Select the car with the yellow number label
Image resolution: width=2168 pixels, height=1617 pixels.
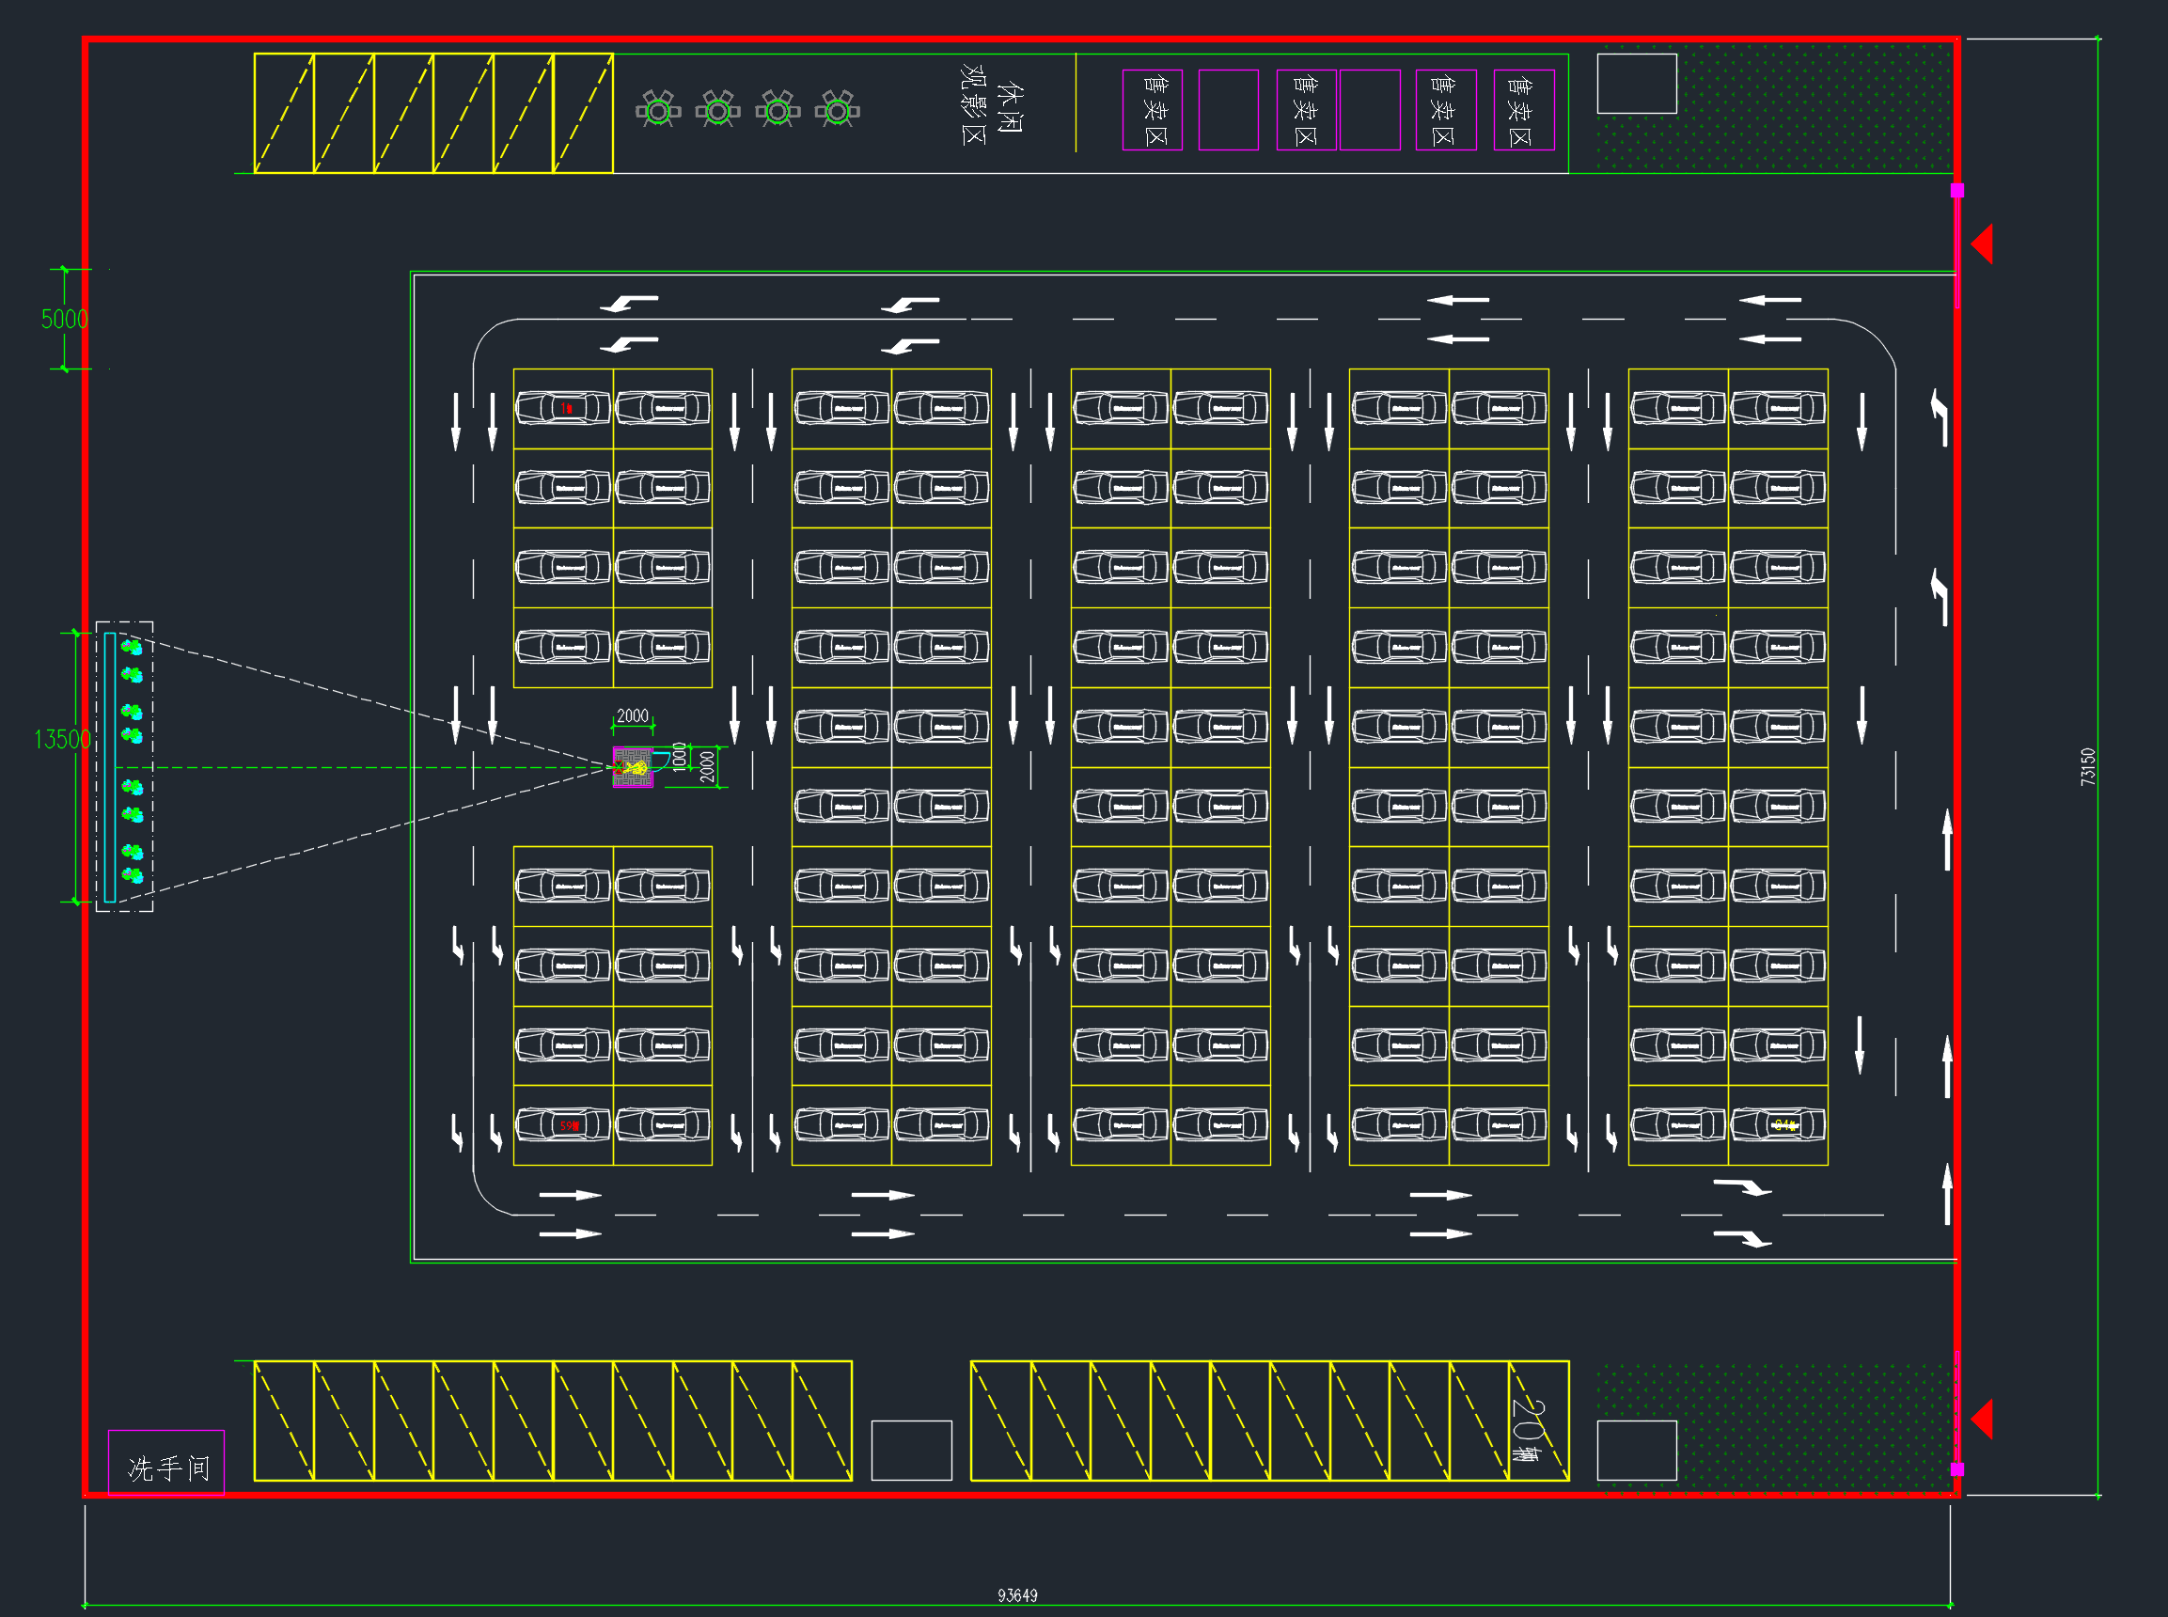click(1779, 1124)
